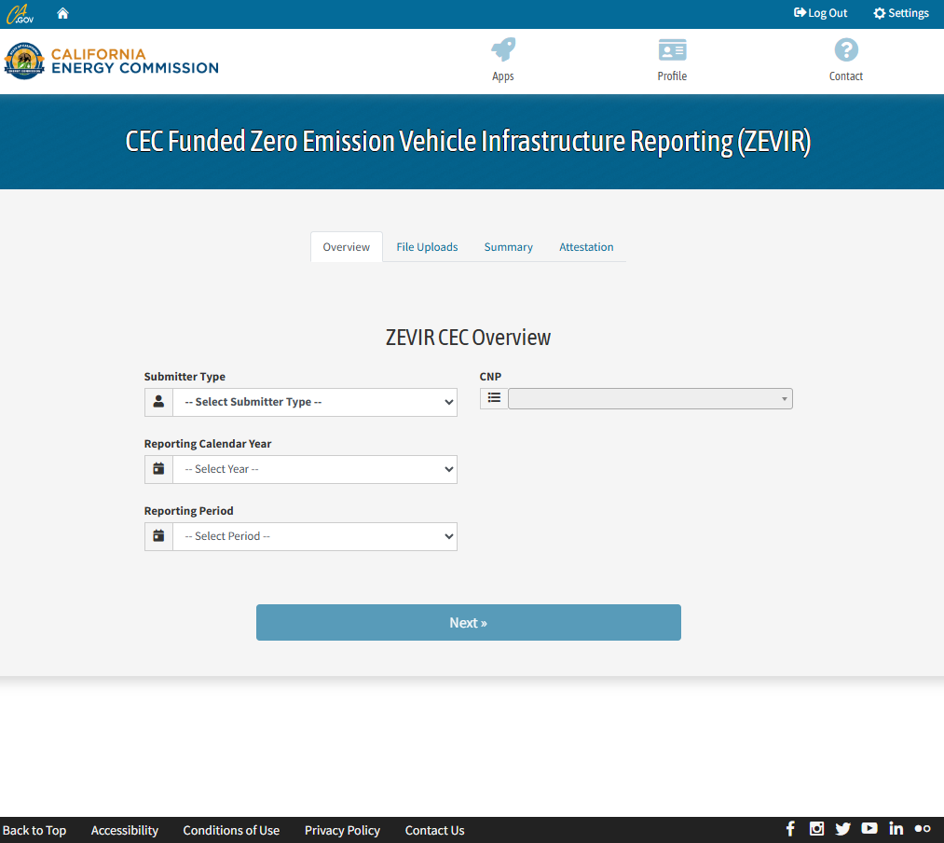
Task: Open the Select Year dropdown
Action: click(315, 468)
